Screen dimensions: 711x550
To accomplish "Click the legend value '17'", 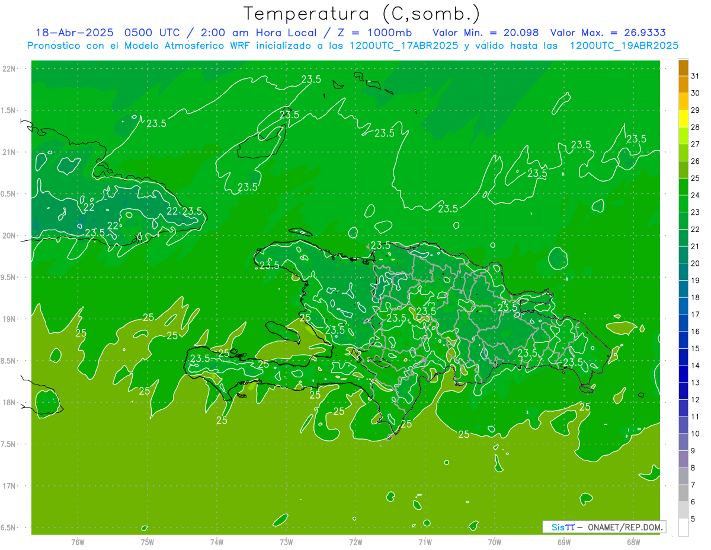I will (696, 314).
